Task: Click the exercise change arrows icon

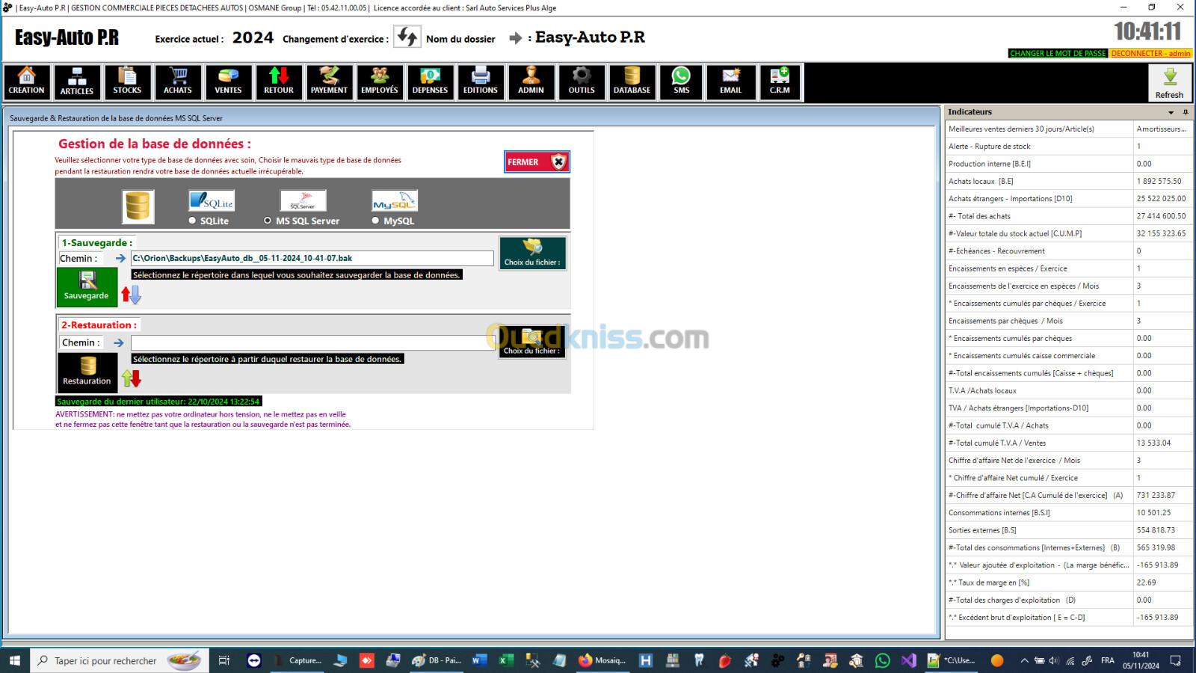Action: click(407, 37)
